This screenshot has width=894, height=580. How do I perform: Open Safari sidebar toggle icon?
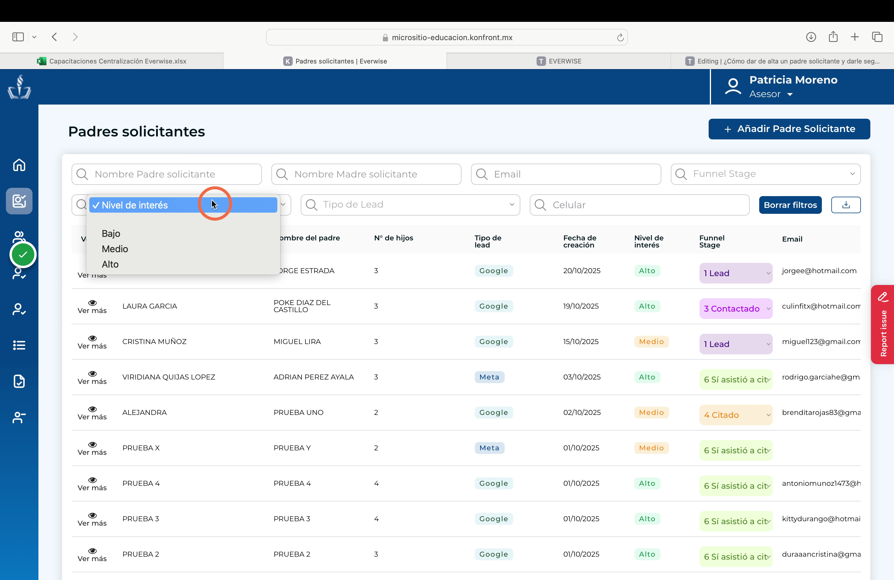click(18, 37)
